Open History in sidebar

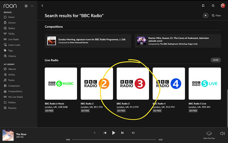(x=10, y=56)
